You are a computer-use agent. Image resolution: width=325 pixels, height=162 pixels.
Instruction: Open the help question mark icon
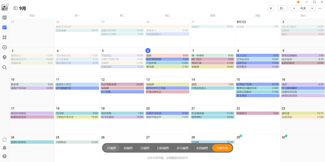[x=4, y=156]
